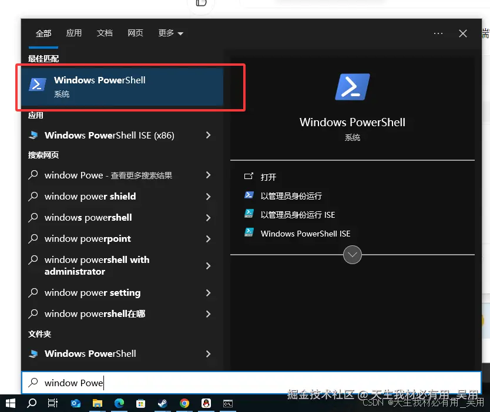Open the 更多 dropdown filter

coord(170,33)
